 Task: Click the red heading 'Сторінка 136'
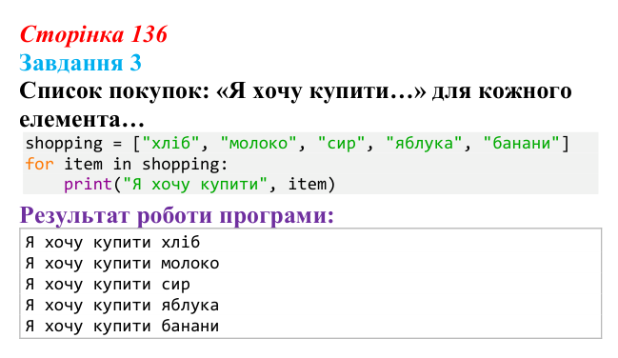[93, 34]
